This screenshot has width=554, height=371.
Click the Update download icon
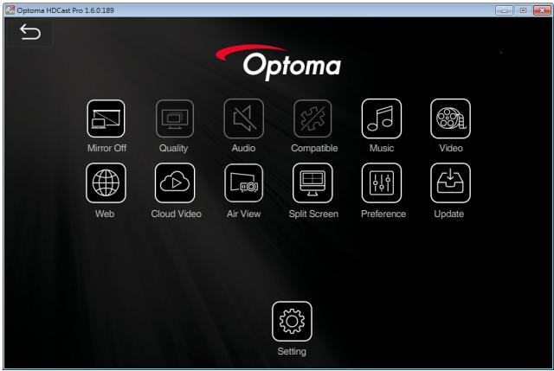tap(450, 182)
